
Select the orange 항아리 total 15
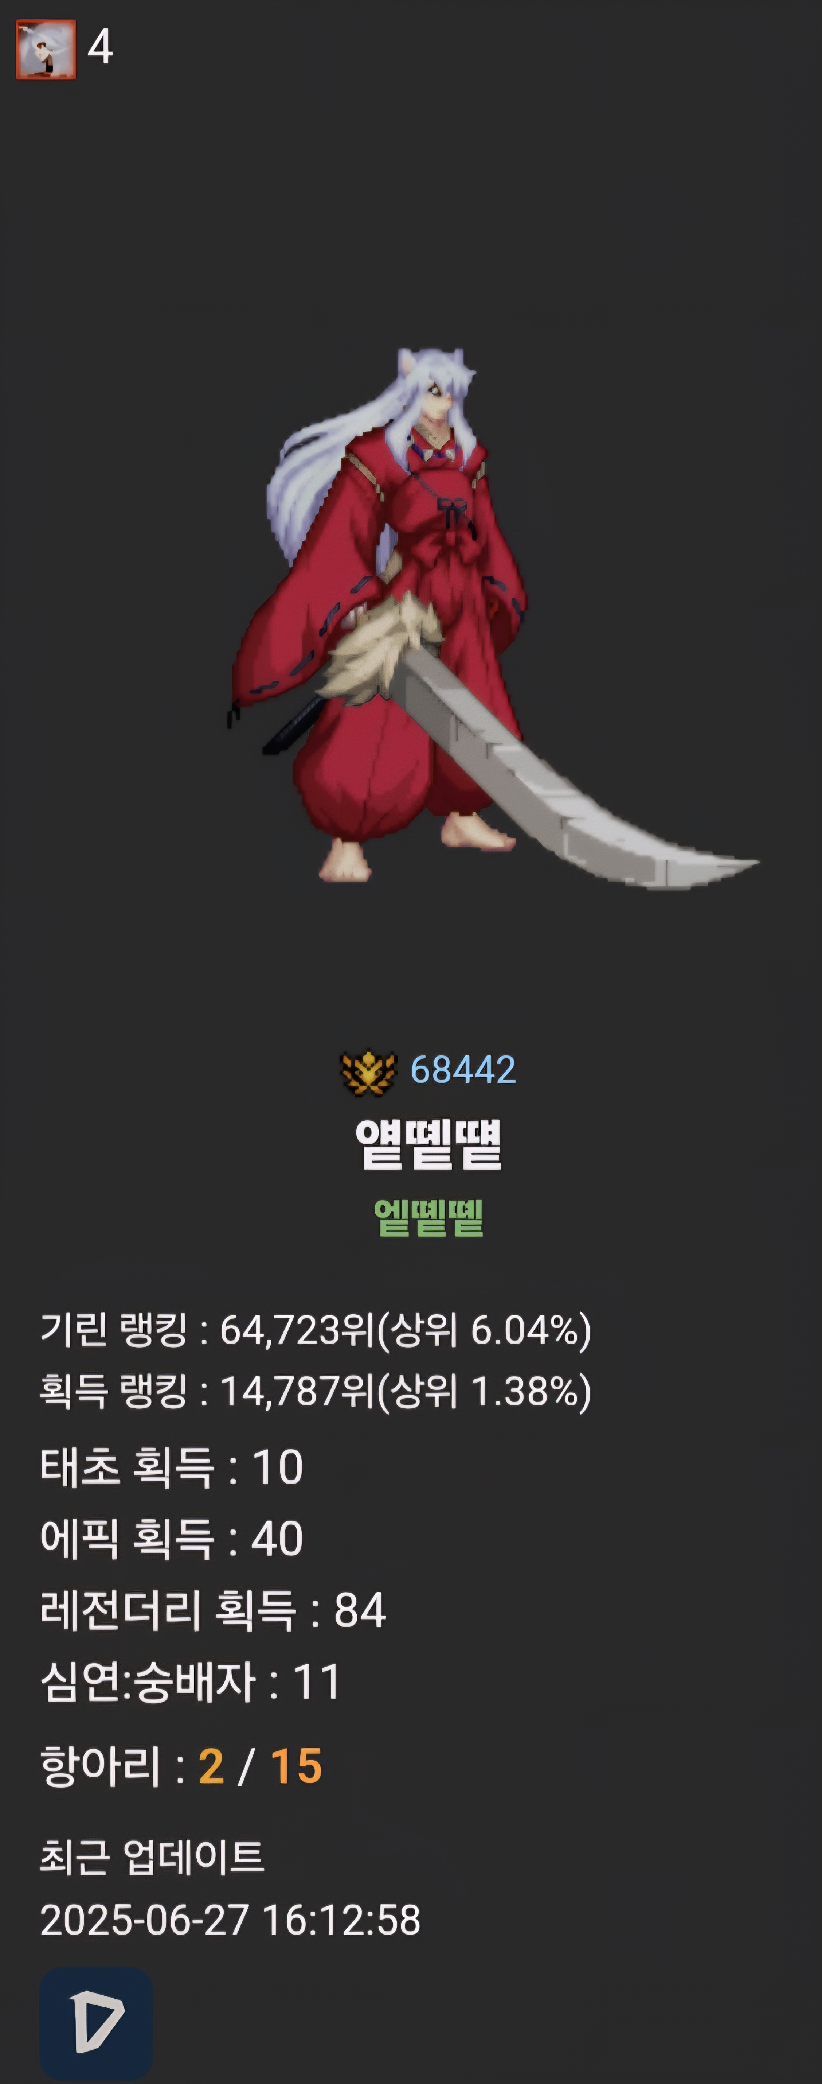pos(296,1767)
